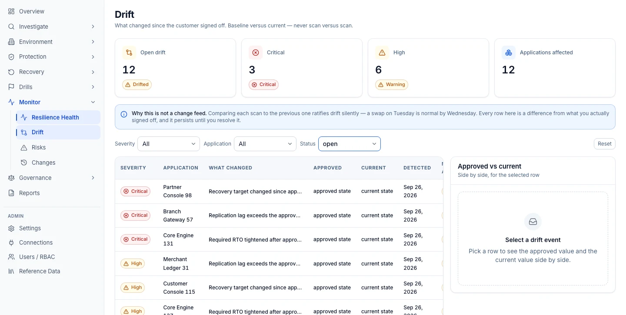The image size is (626, 315).
Task: Open the Status filter dropdown
Action: 350,144
